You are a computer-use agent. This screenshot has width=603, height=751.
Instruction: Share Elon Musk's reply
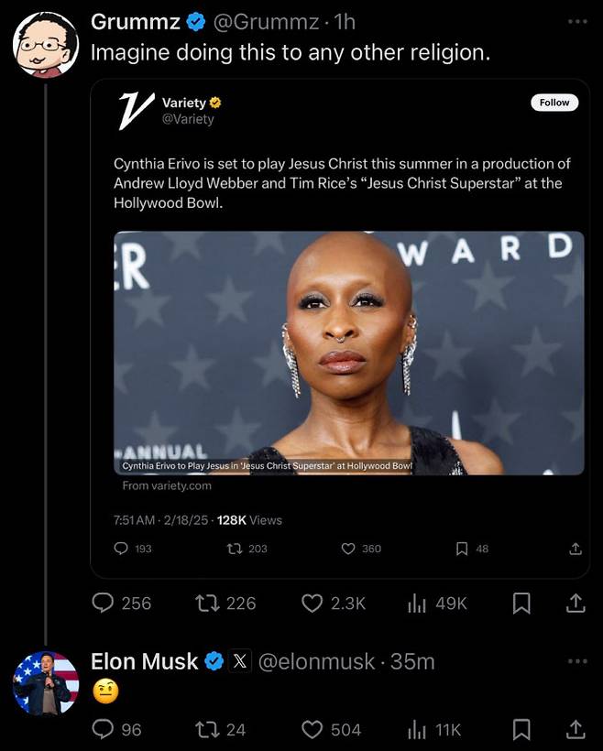point(576,730)
